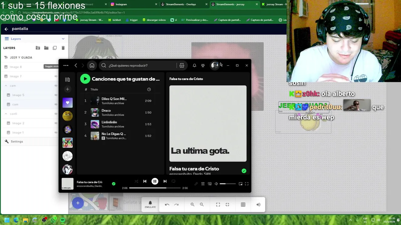Toggle visibility of the confi group
401x225 pixels.
(x=56, y=114)
